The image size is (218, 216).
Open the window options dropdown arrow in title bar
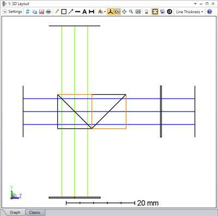point(196,4)
